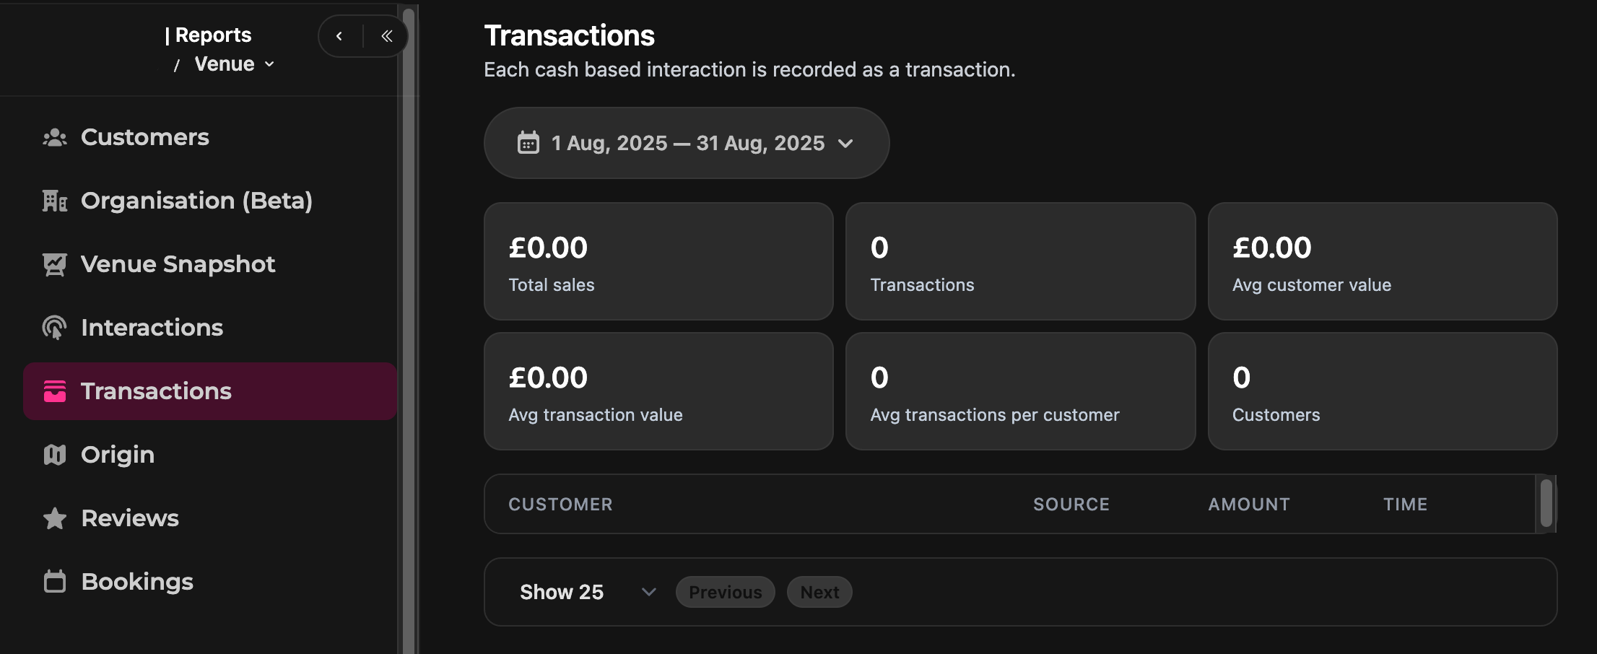Viewport: 1597px width, 654px height.
Task: Click the Reviews star icon
Action: pyautogui.click(x=55, y=518)
